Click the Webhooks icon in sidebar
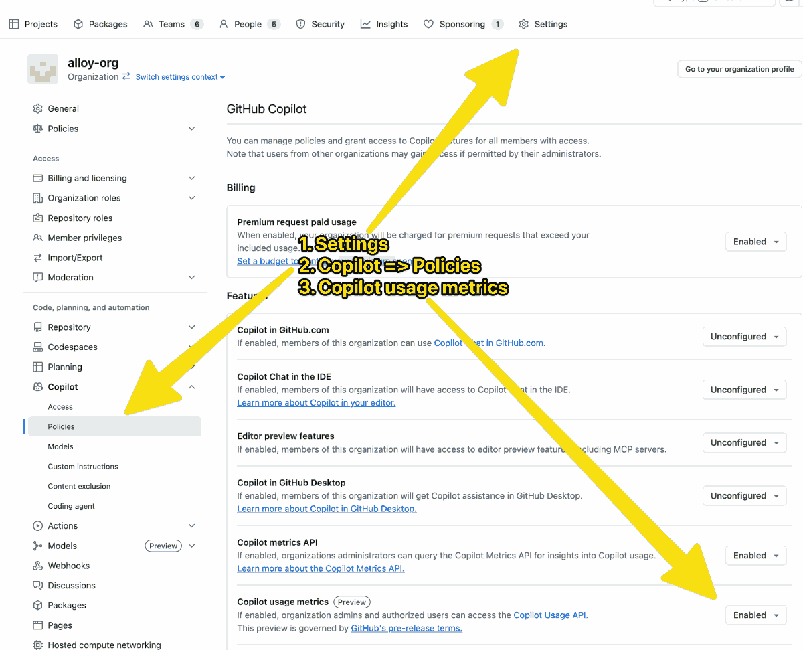The width and height of the screenshot is (803, 650). (38, 566)
